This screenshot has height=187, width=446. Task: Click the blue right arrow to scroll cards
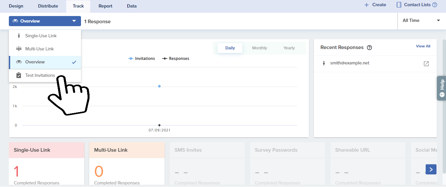click(x=431, y=169)
